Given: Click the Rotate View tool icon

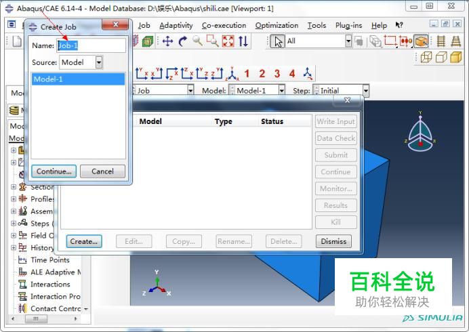Looking at the screenshot, I should [182, 41].
